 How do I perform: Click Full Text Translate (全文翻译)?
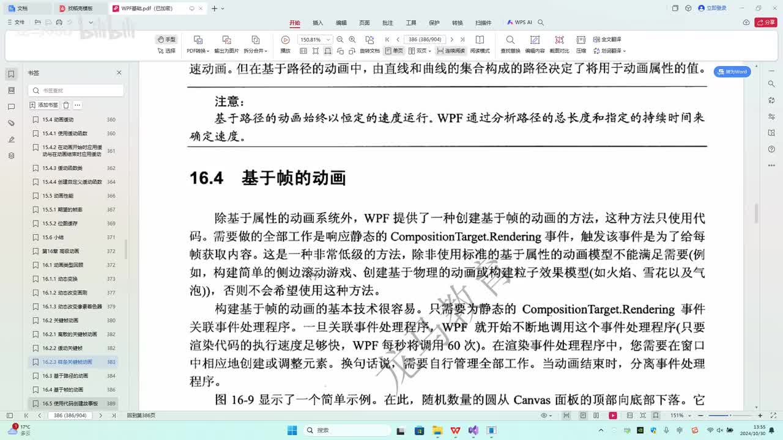(x=607, y=39)
